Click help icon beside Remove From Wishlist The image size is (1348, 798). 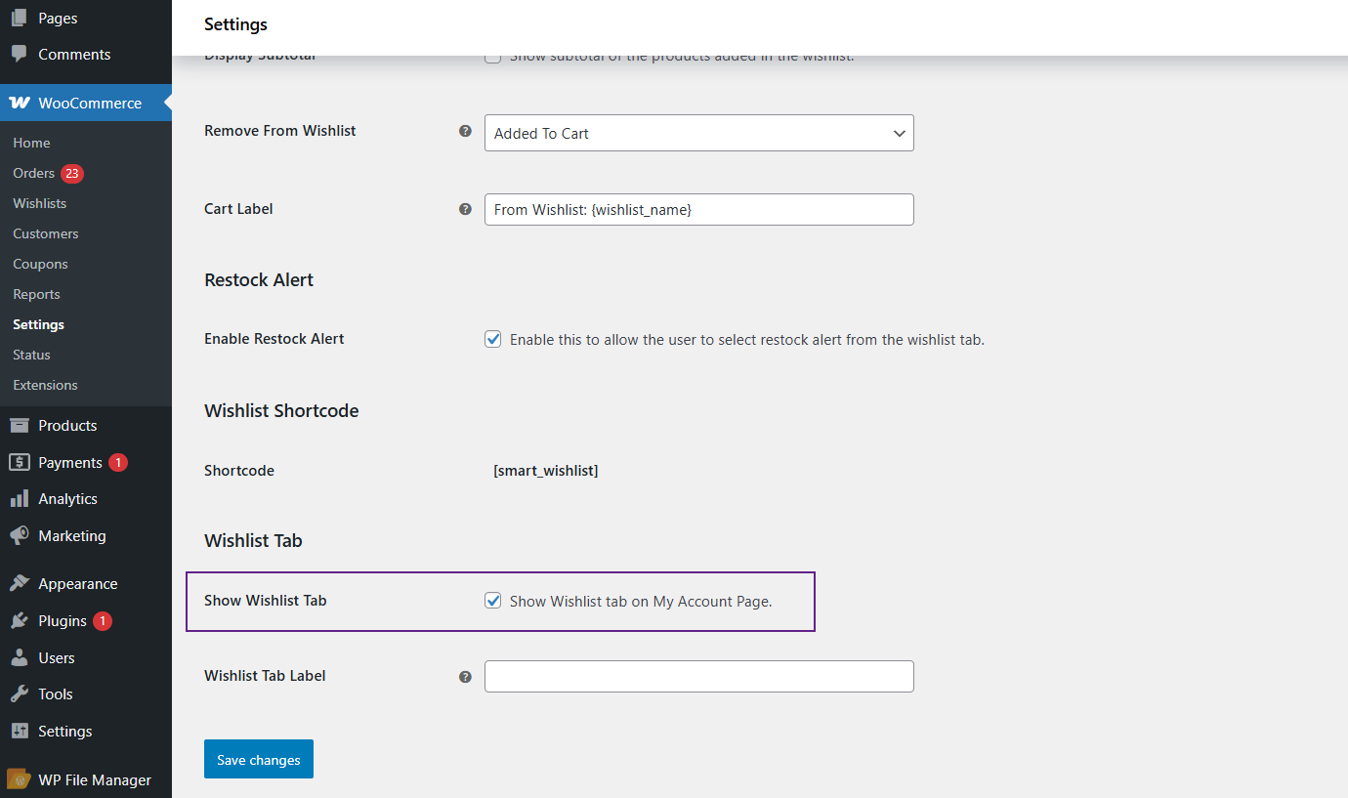click(x=465, y=131)
